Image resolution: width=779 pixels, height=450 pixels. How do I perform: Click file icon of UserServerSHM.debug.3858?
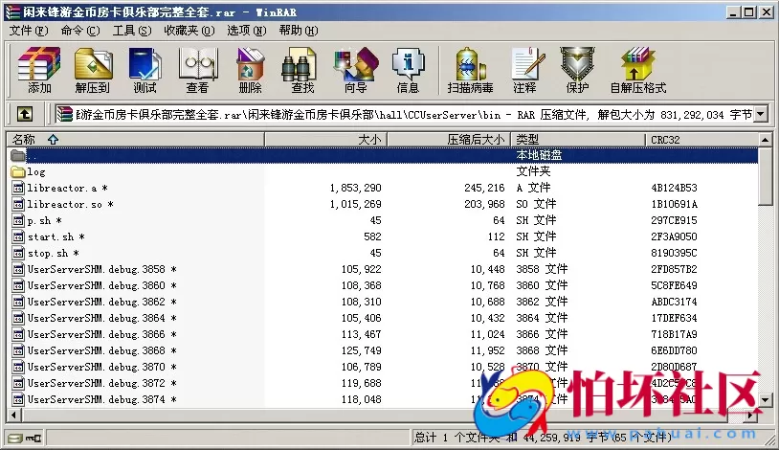pyautogui.click(x=18, y=269)
